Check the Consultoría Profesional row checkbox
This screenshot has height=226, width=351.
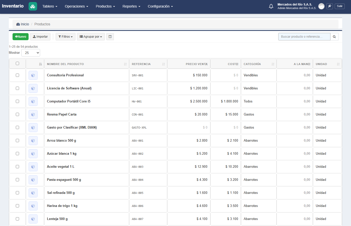coord(17,75)
